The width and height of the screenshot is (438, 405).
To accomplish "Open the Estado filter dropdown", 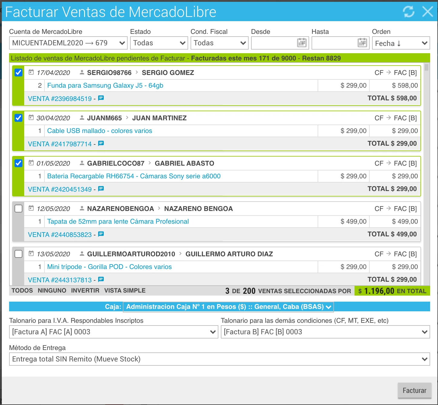I will pos(159,43).
